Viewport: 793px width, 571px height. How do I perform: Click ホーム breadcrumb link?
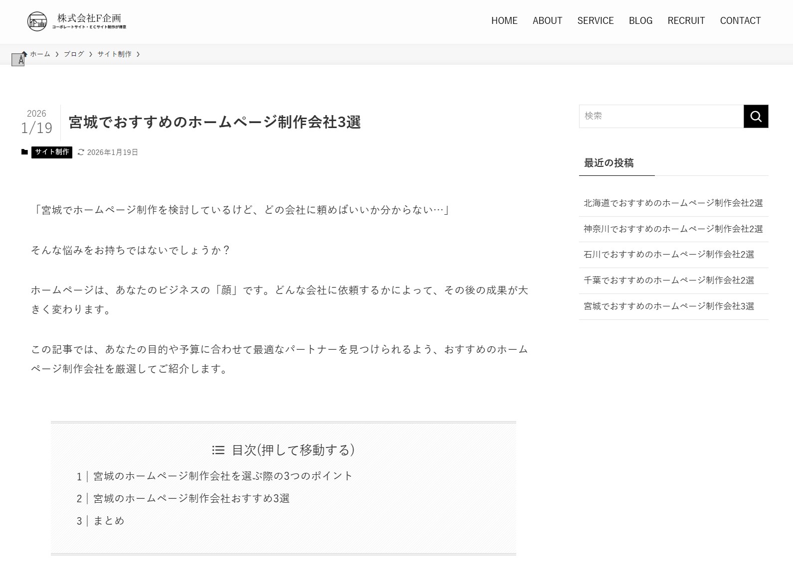(x=40, y=54)
